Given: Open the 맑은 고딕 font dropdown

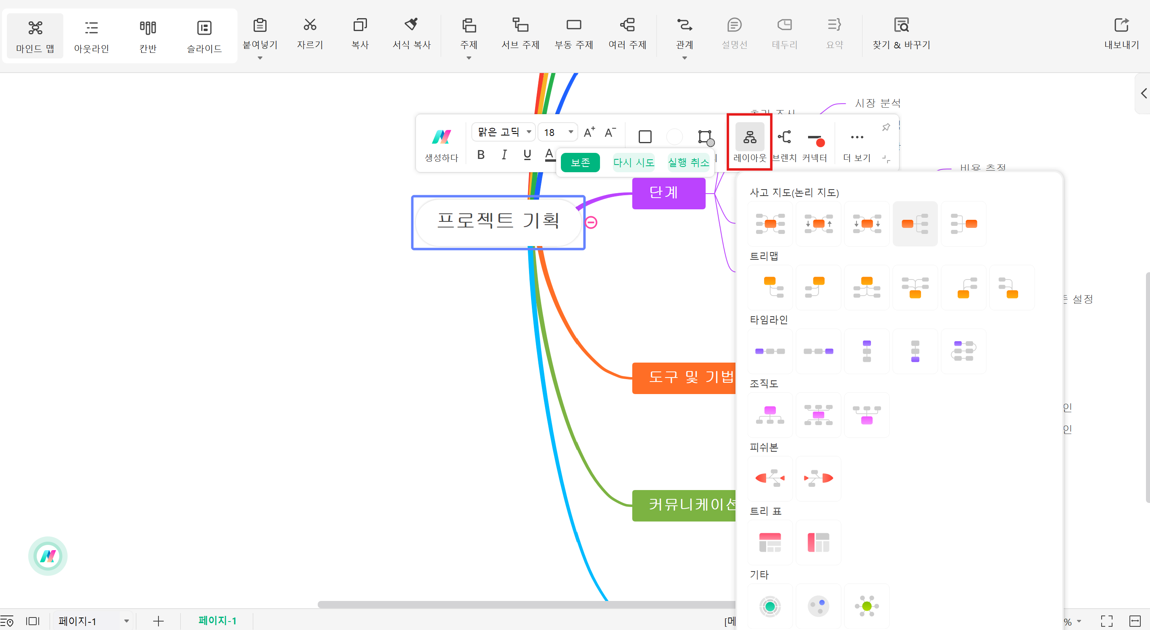Looking at the screenshot, I should pyautogui.click(x=503, y=132).
